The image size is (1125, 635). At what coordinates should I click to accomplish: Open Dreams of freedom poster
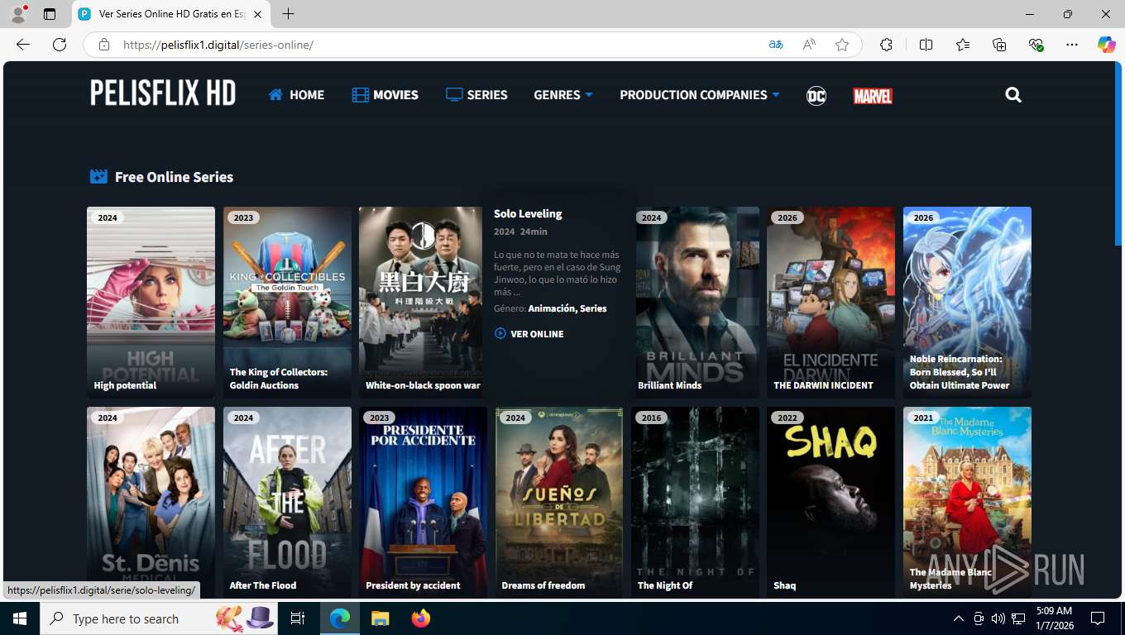coord(559,502)
